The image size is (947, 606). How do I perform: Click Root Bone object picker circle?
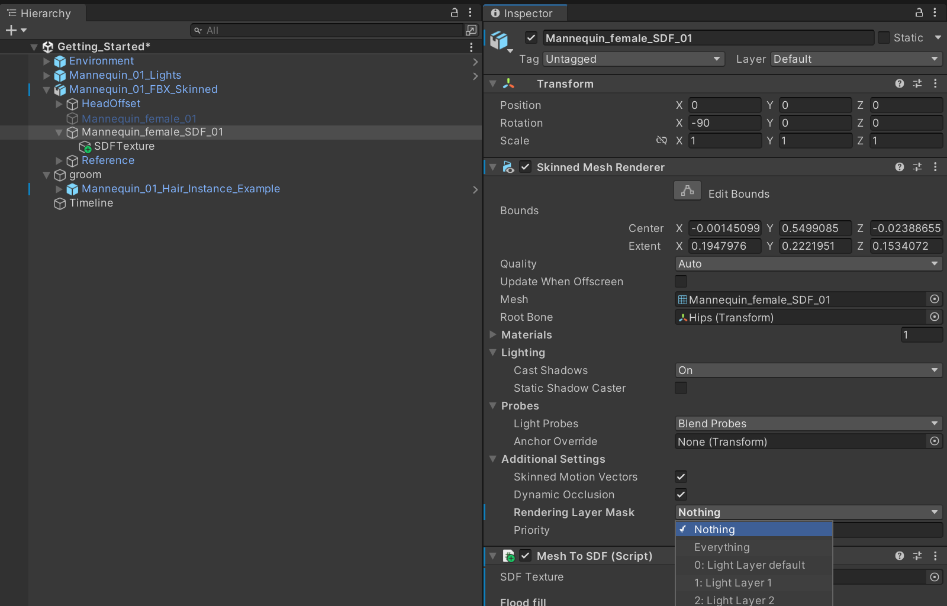(934, 317)
